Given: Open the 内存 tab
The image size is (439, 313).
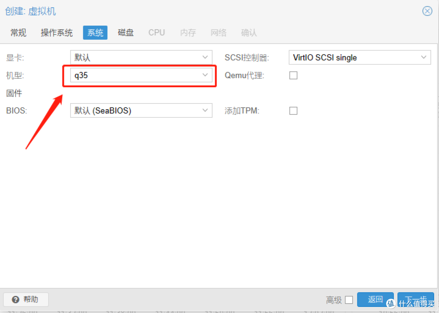Looking at the screenshot, I should (x=188, y=33).
